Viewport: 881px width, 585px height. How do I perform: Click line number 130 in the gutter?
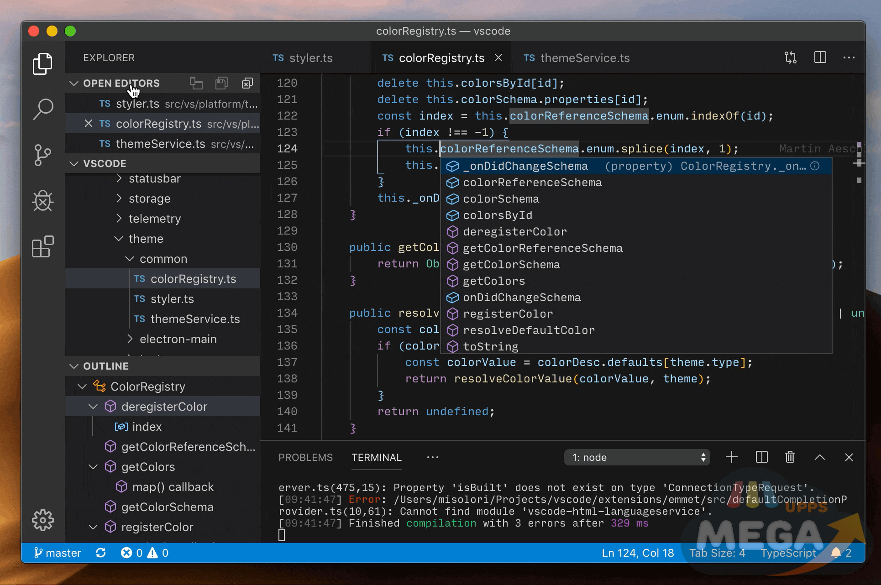coord(287,247)
